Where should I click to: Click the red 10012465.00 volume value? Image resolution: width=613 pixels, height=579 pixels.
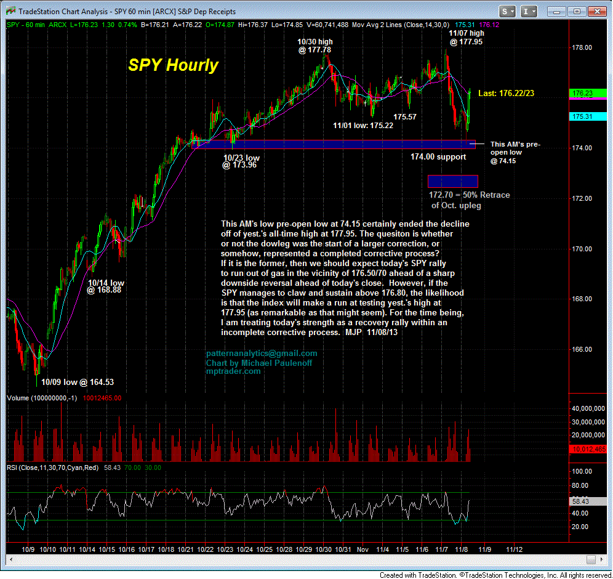pyautogui.click(x=102, y=398)
